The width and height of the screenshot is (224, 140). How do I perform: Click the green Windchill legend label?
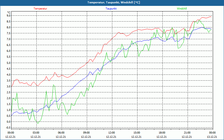[182, 9]
